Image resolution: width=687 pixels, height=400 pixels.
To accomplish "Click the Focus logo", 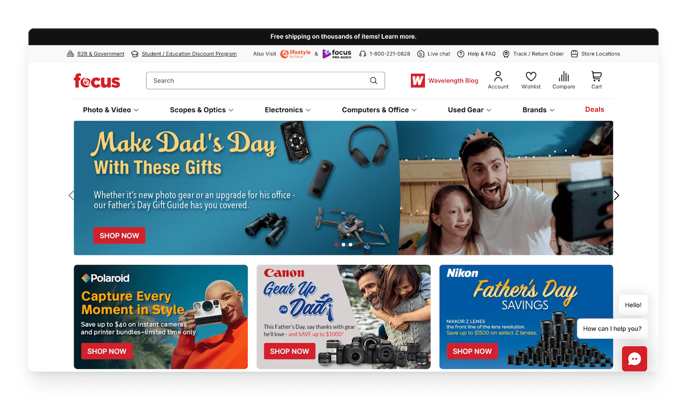I will 97,81.
